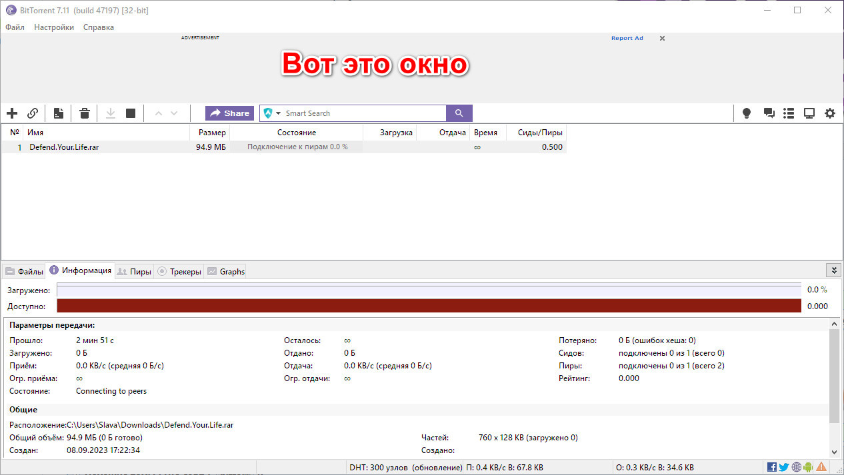
Task: Open the Файл menu
Action: tap(15, 27)
